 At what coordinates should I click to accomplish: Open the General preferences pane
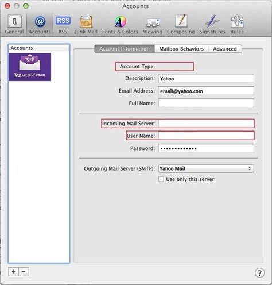tap(14, 25)
